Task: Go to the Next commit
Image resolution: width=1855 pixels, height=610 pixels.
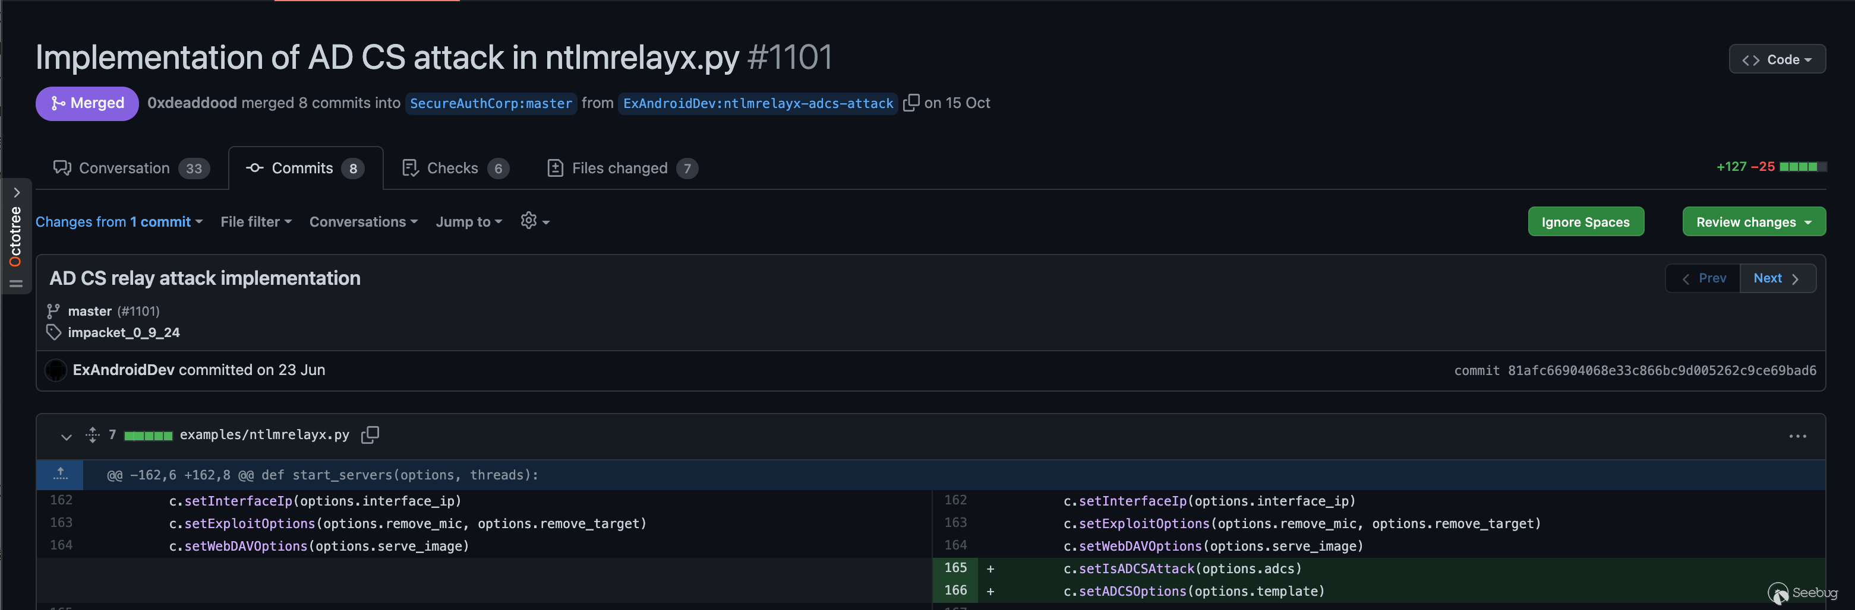Action: click(x=1777, y=278)
